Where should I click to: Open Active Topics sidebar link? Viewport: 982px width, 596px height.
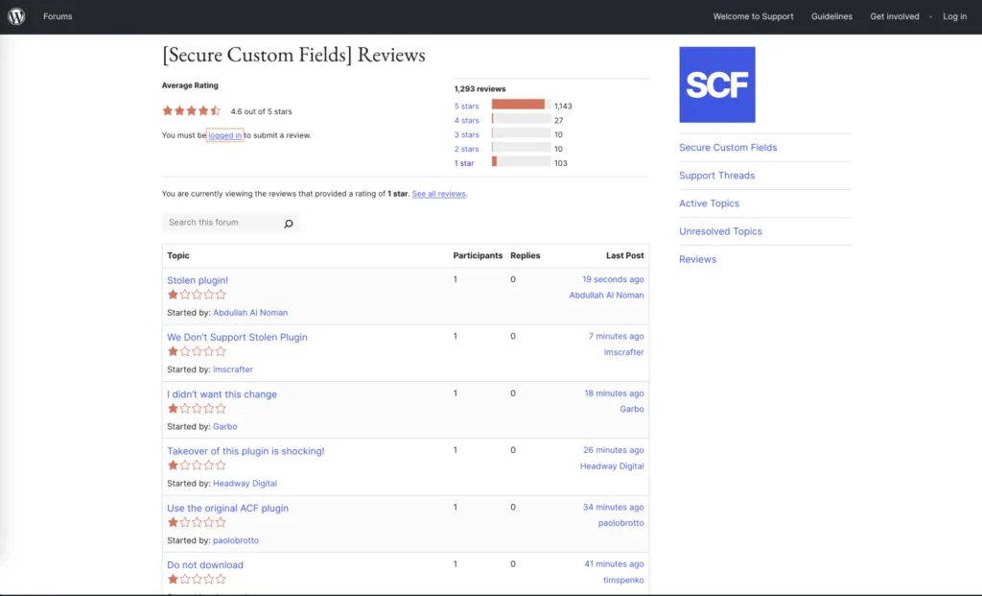[x=709, y=203]
